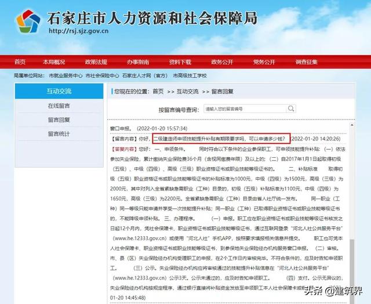This screenshot has width=371, height=304.
Task: Open the 本局概况 menu item
Action: click(x=54, y=62)
